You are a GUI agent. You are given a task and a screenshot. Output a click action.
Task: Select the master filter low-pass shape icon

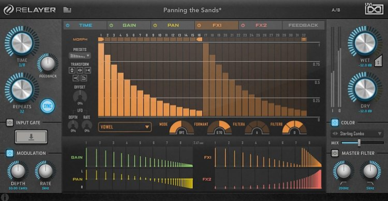coord(370,183)
